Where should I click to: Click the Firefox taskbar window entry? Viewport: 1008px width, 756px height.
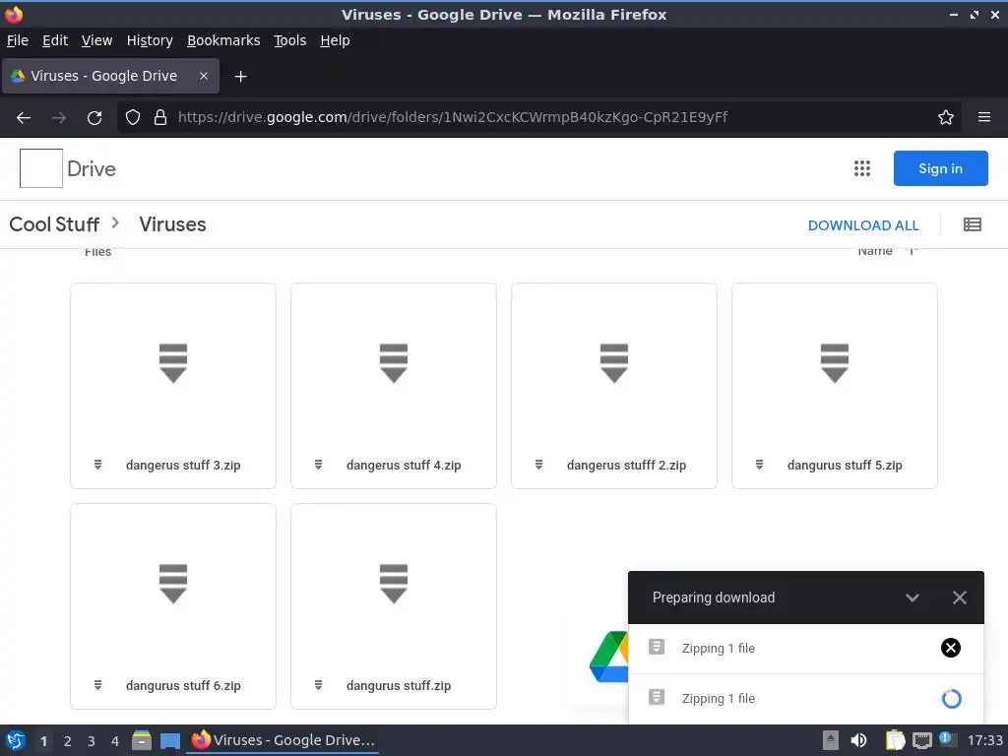[283, 740]
